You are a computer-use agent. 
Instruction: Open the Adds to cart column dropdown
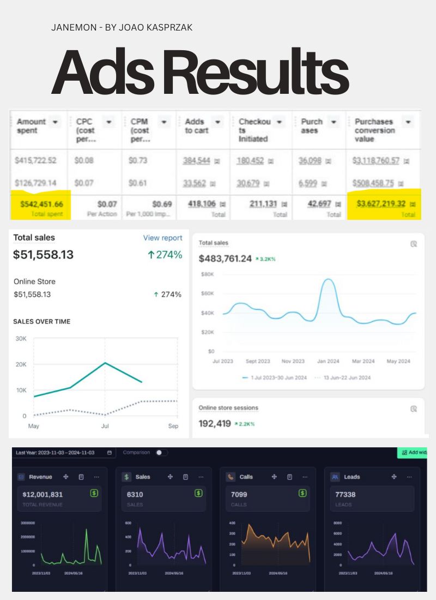pyautogui.click(x=218, y=122)
